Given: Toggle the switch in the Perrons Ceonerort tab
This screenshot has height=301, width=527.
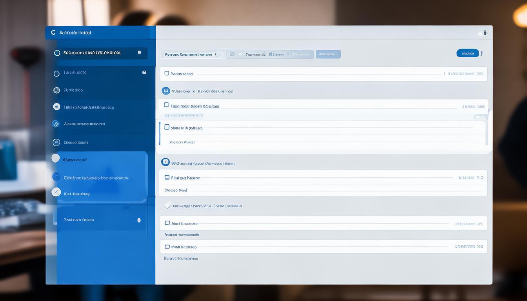Looking at the screenshot, I should (x=219, y=54).
